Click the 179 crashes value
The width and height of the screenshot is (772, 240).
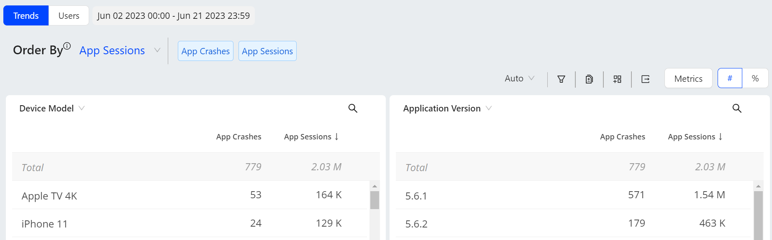pyautogui.click(x=636, y=223)
